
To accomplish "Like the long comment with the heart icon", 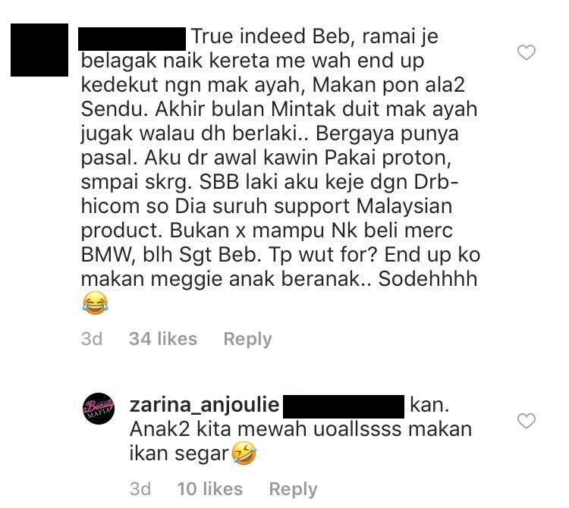I will pos(527,52).
